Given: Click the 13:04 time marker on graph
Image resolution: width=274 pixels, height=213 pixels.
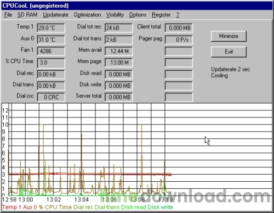Looking at the screenshot, I should pyautogui.click(x=82, y=199).
